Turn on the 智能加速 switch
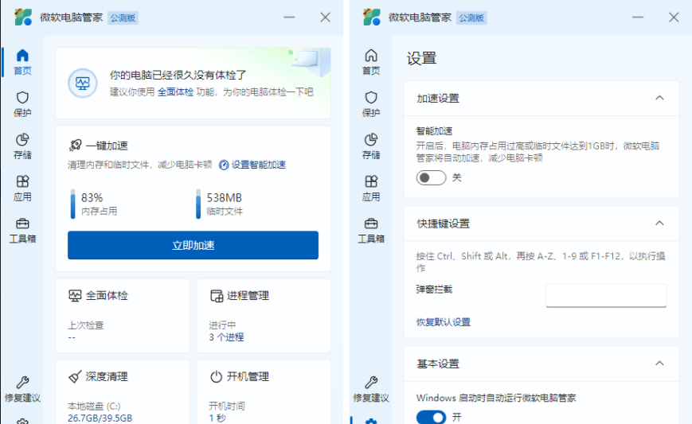692x424 pixels. pos(431,177)
